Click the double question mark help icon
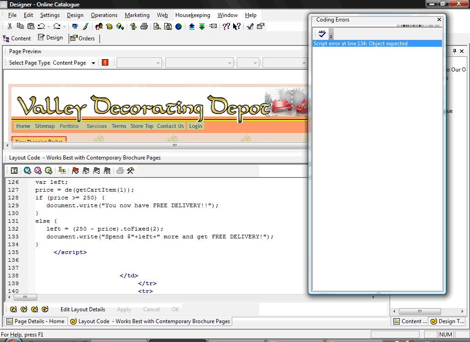The image size is (470, 342). [226, 27]
